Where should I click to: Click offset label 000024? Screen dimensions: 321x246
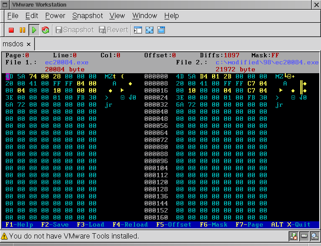click(x=156, y=97)
